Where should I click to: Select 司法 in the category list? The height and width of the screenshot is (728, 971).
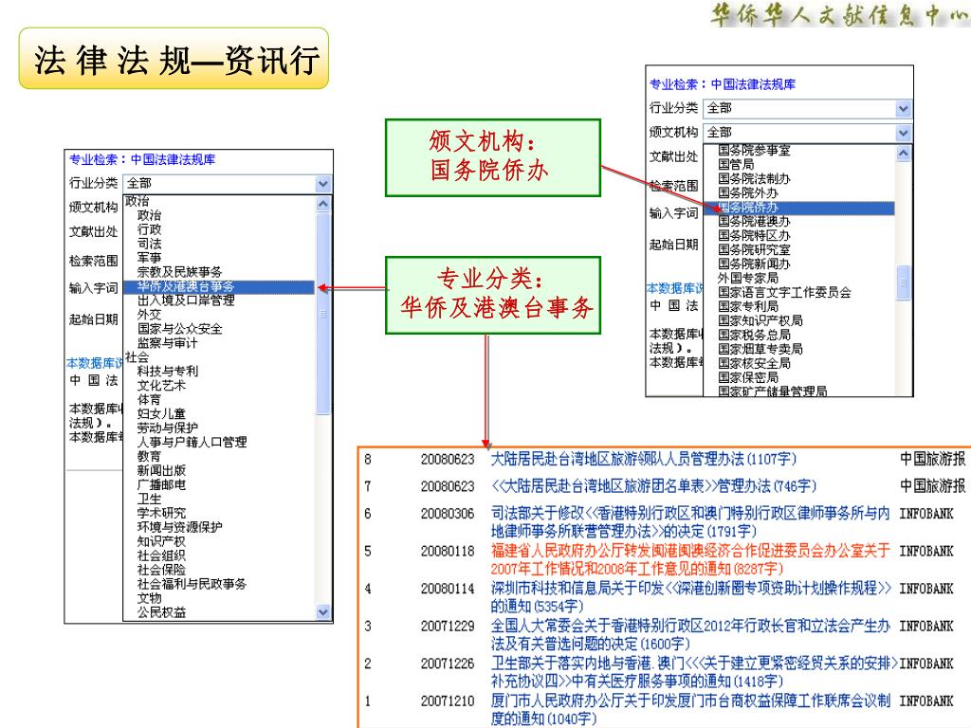pyautogui.click(x=149, y=244)
